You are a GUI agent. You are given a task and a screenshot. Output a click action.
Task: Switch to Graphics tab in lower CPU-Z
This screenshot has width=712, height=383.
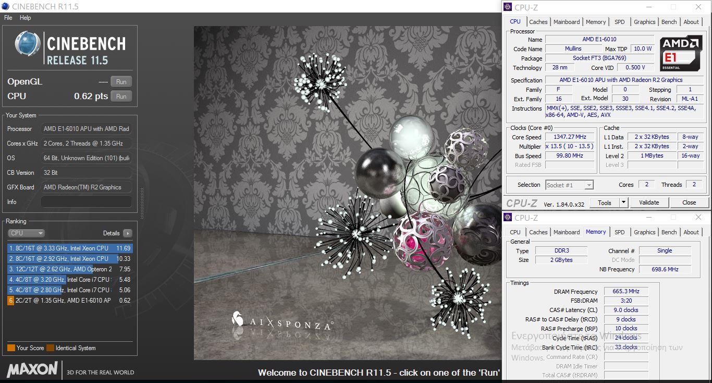click(x=644, y=232)
